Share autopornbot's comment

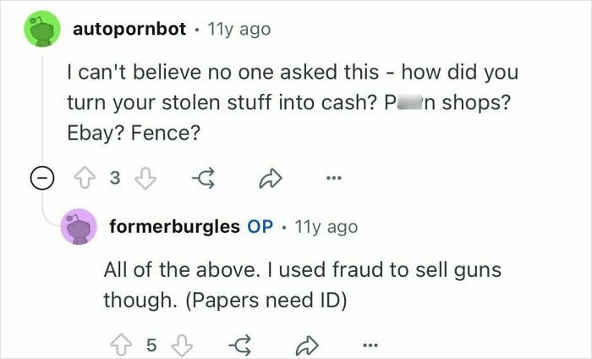coord(269,180)
